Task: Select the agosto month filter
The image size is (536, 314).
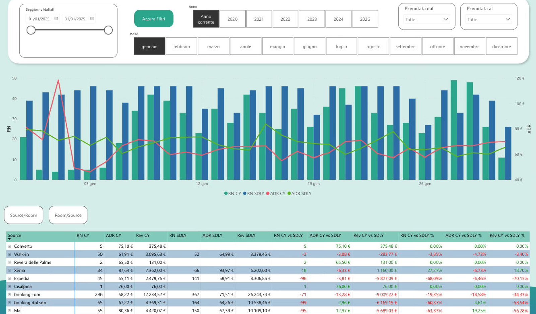Action: (x=374, y=46)
